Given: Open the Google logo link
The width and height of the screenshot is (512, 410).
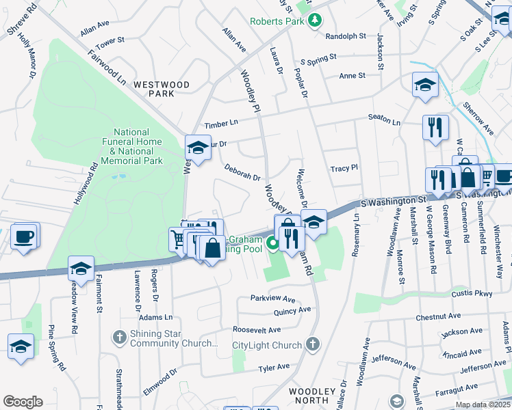Looking at the screenshot, I should [23, 402].
